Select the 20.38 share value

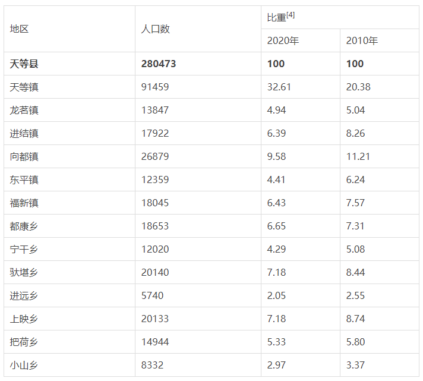tap(358, 87)
